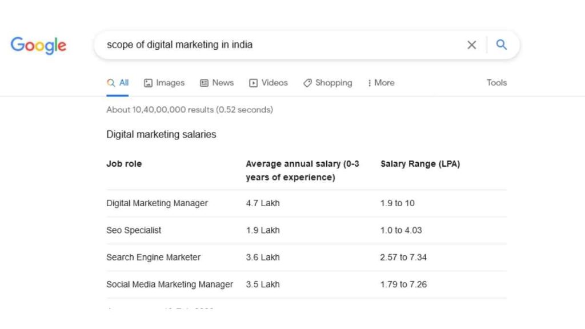Select 'Digital Marketing Manager' row label
Screen dimensions: 585x329
157,203
